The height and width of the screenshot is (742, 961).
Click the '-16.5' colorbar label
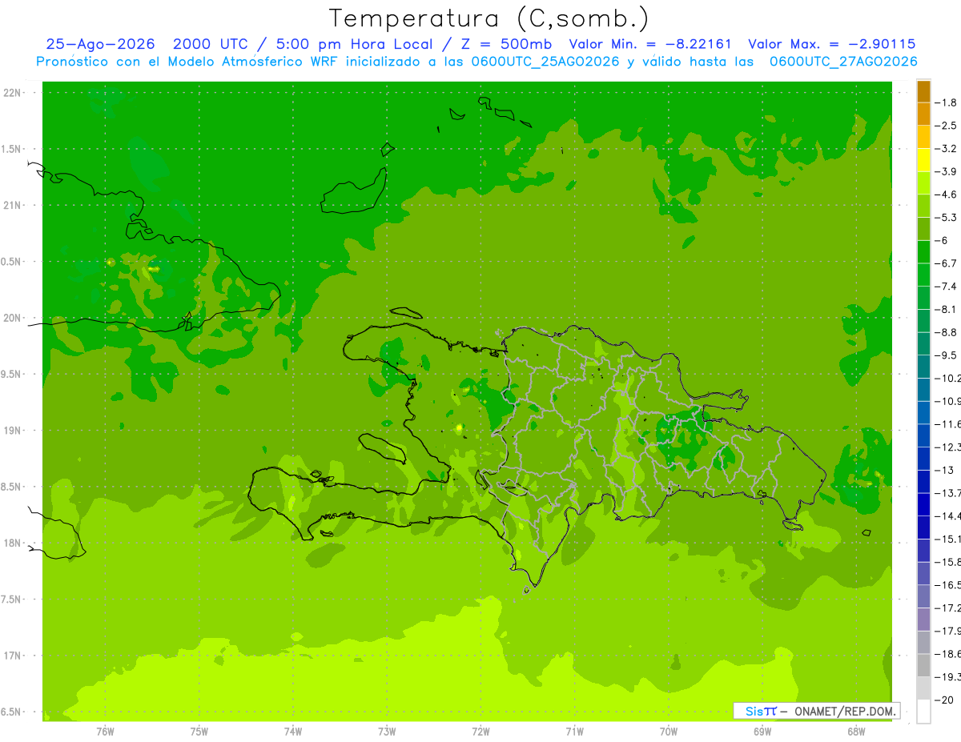pyautogui.click(x=947, y=585)
